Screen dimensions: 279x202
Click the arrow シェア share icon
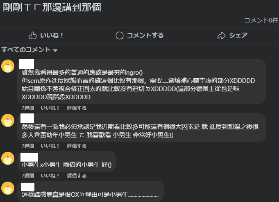222,36
